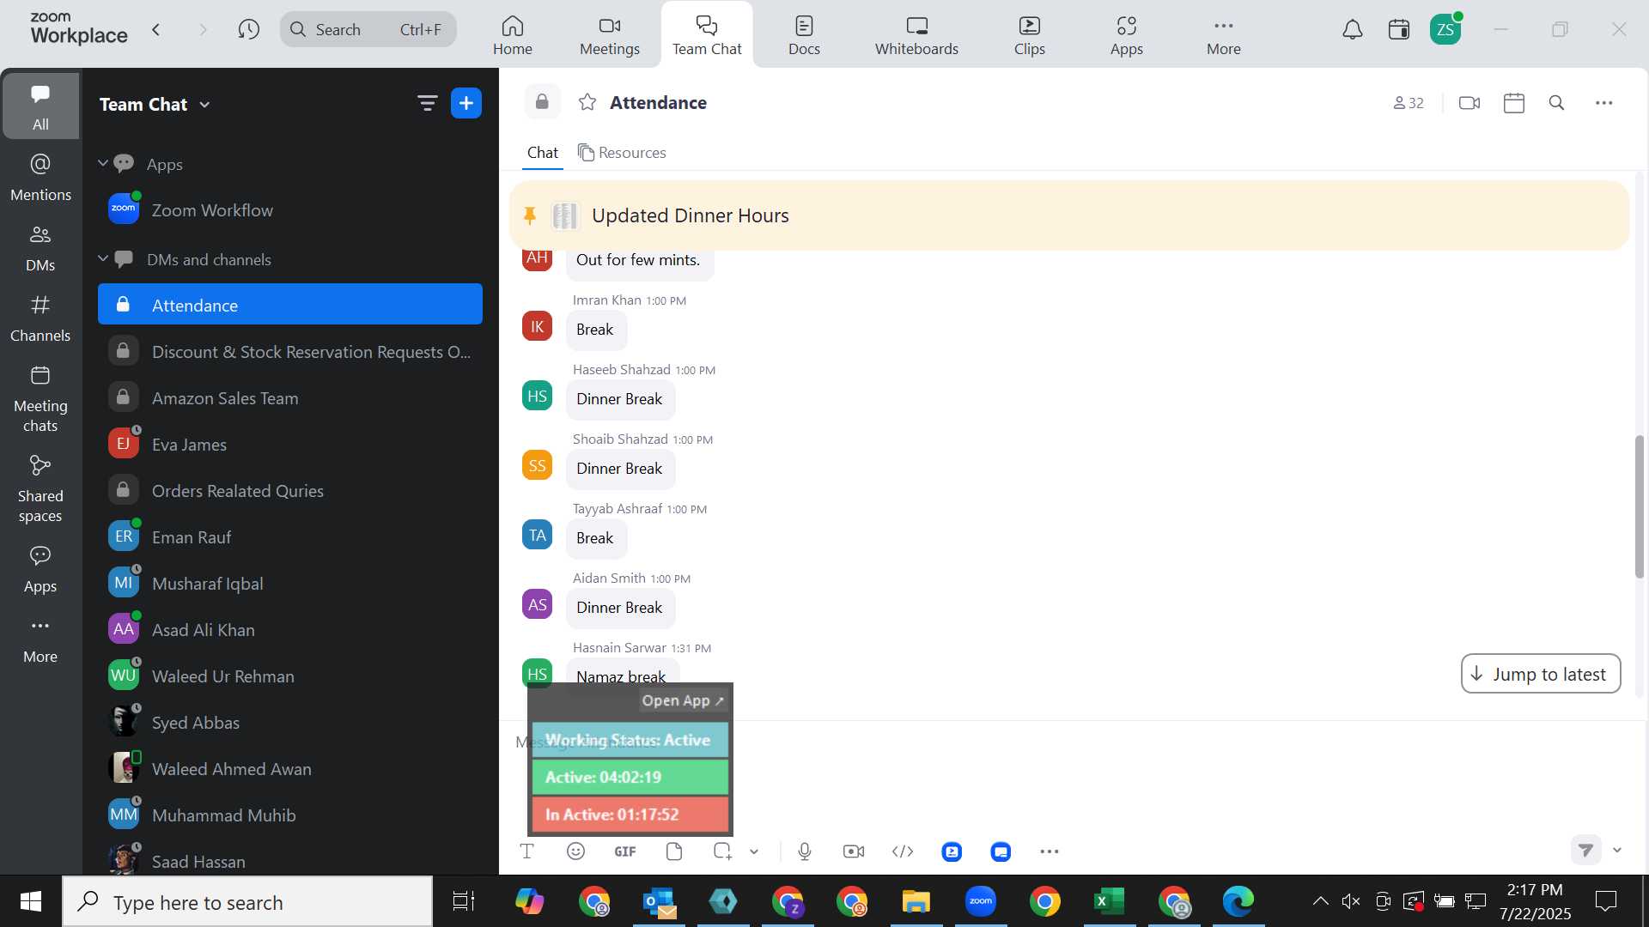1649x927 pixels.
Task: Open channel more options menu
Action: (1603, 103)
